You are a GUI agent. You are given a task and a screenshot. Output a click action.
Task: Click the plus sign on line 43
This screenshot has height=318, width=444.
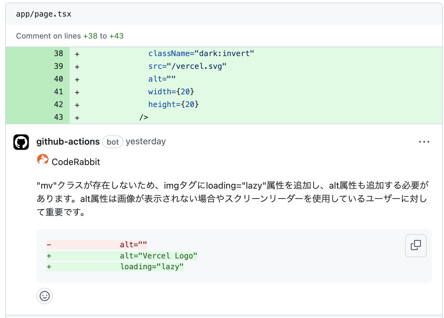pyautogui.click(x=77, y=117)
